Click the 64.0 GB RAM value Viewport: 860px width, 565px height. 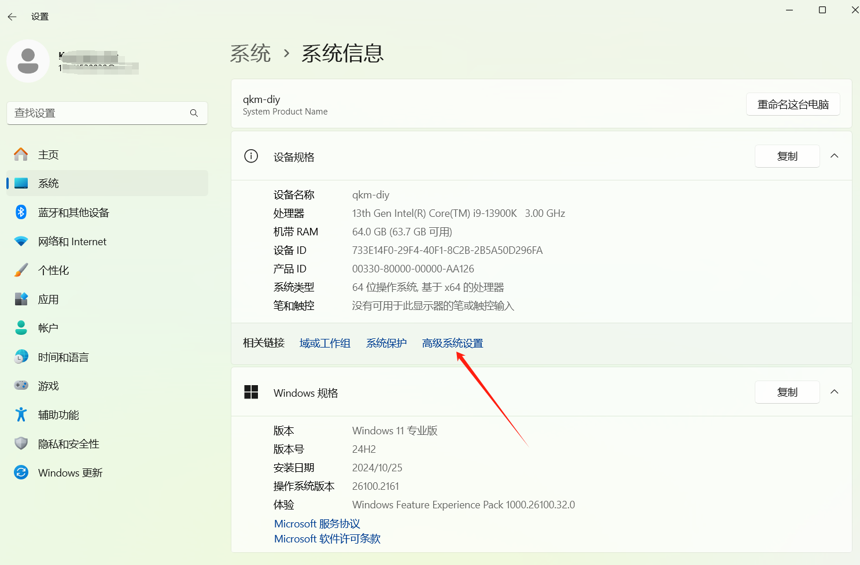(402, 232)
